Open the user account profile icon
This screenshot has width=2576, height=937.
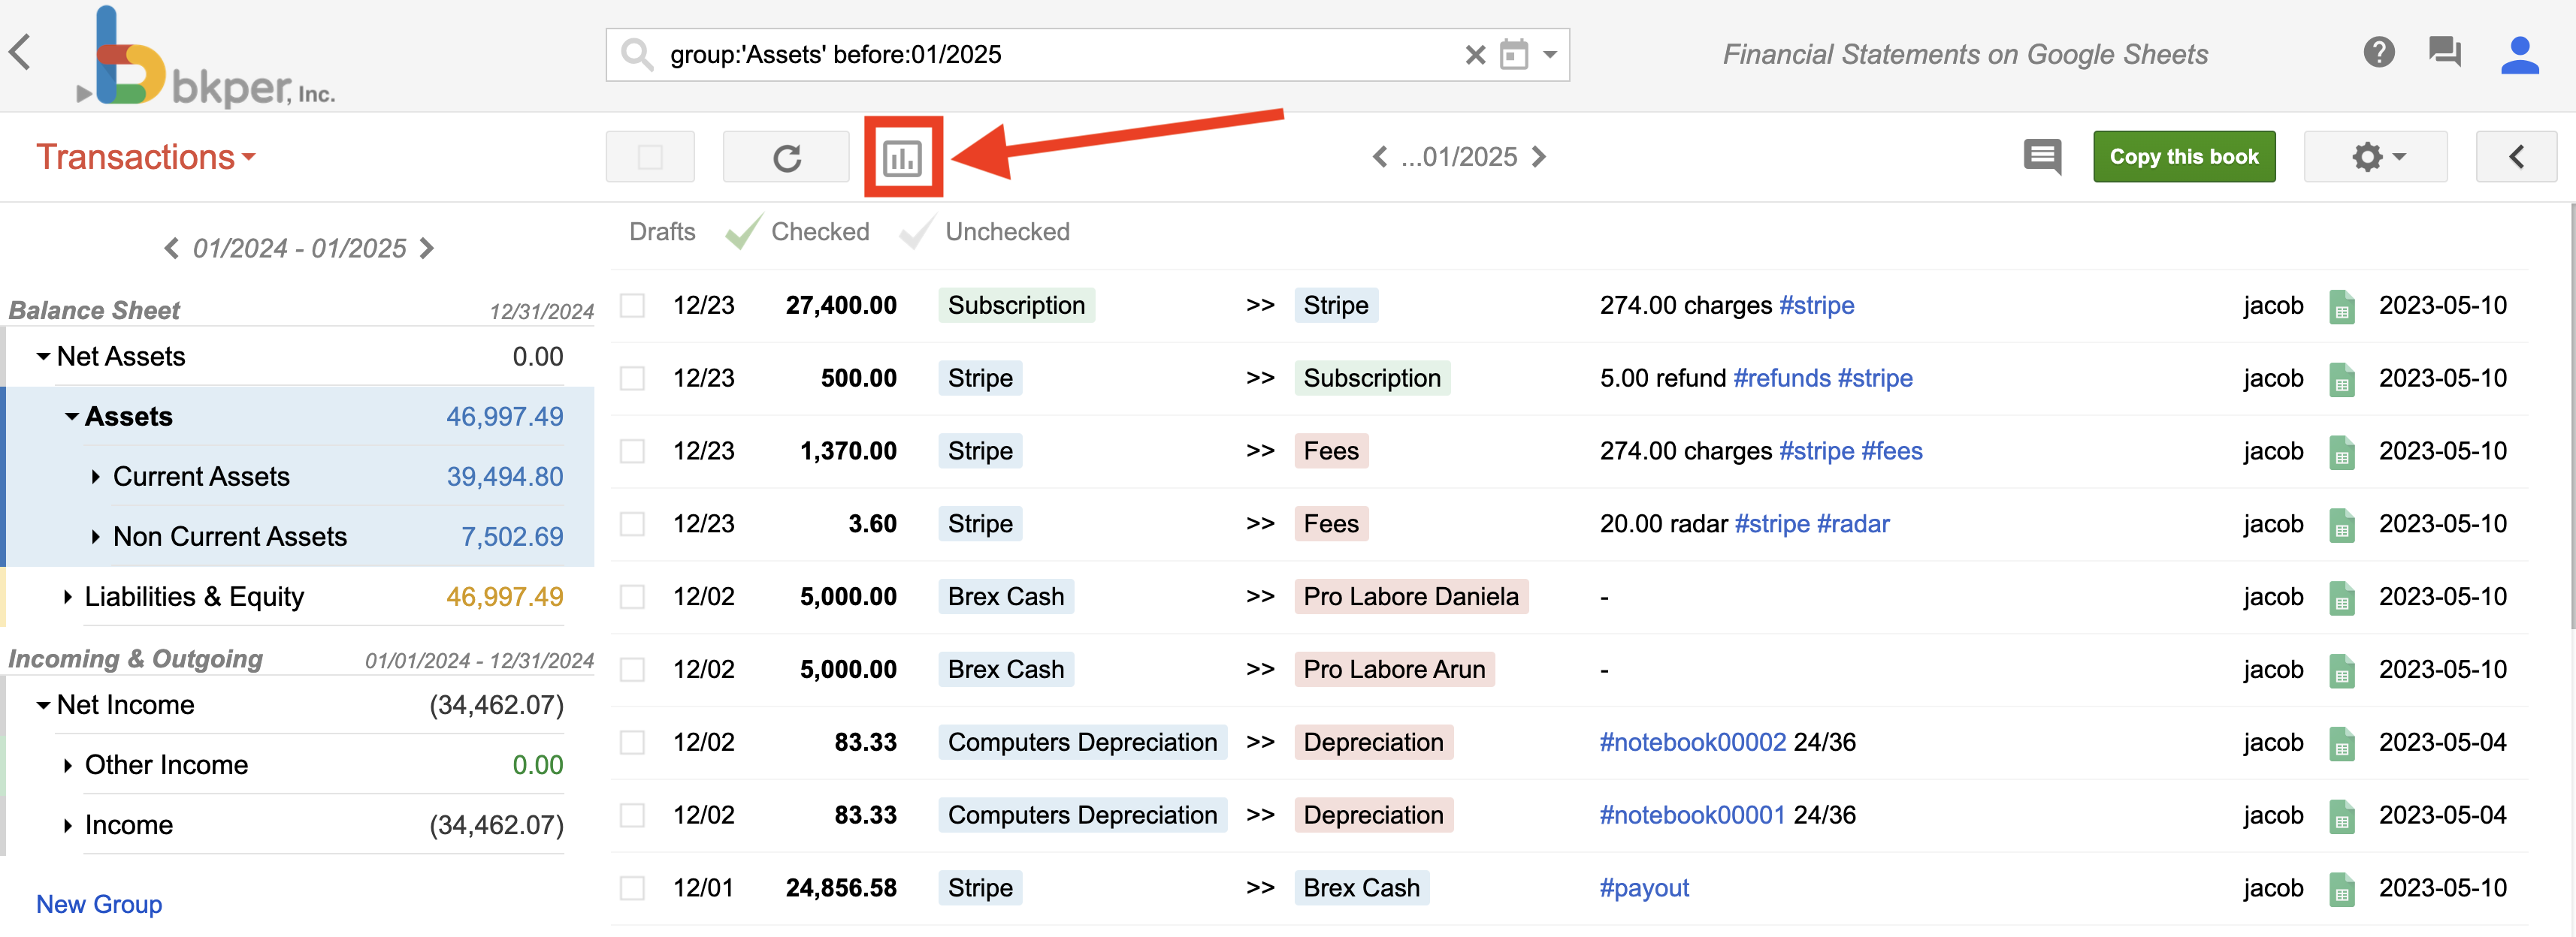pyautogui.click(x=2519, y=55)
